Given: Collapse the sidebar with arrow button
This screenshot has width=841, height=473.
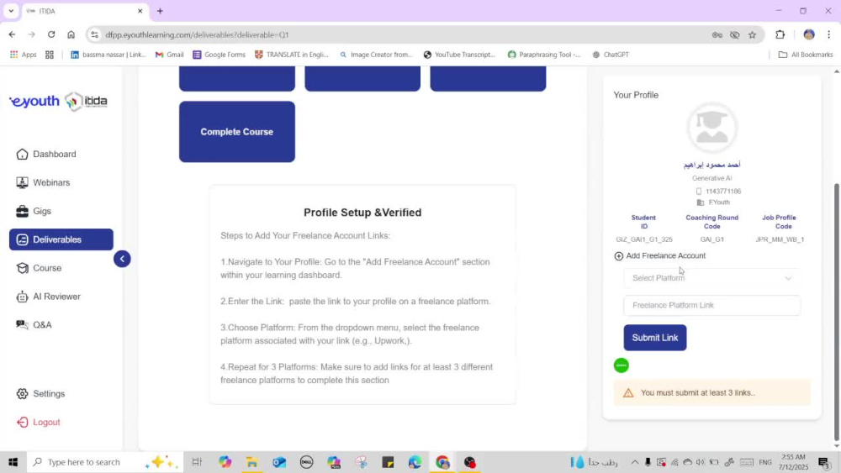Looking at the screenshot, I should pyautogui.click(x=122, y=260).
